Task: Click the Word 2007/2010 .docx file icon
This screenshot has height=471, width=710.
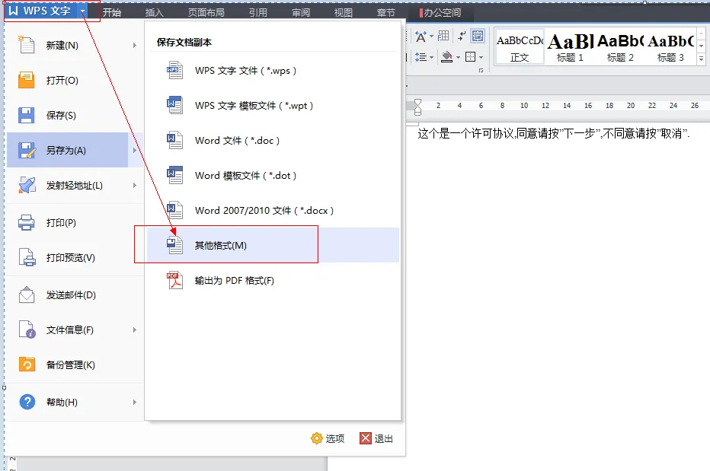Action: pos(174,210)
